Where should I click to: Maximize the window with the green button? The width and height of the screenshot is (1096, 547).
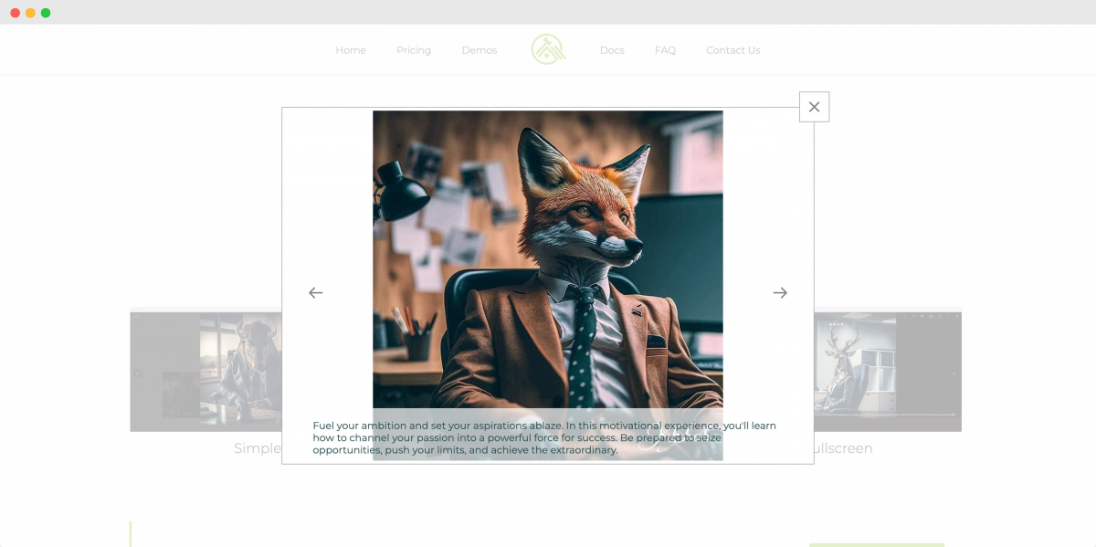[46, 13]
